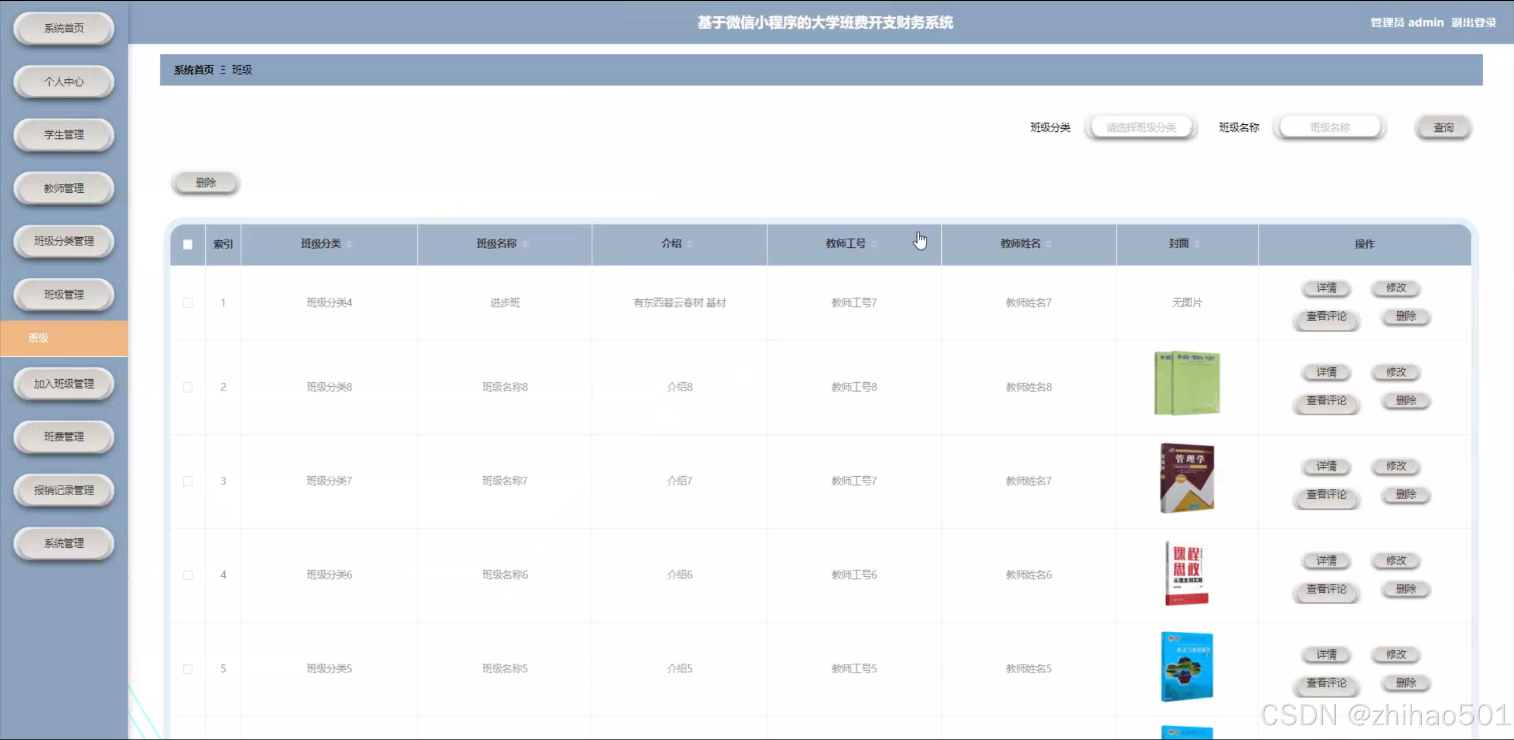Check the checkbox for row 1 进步班
The width and height of the screenshot is (1514, 740).
(188, 303)
